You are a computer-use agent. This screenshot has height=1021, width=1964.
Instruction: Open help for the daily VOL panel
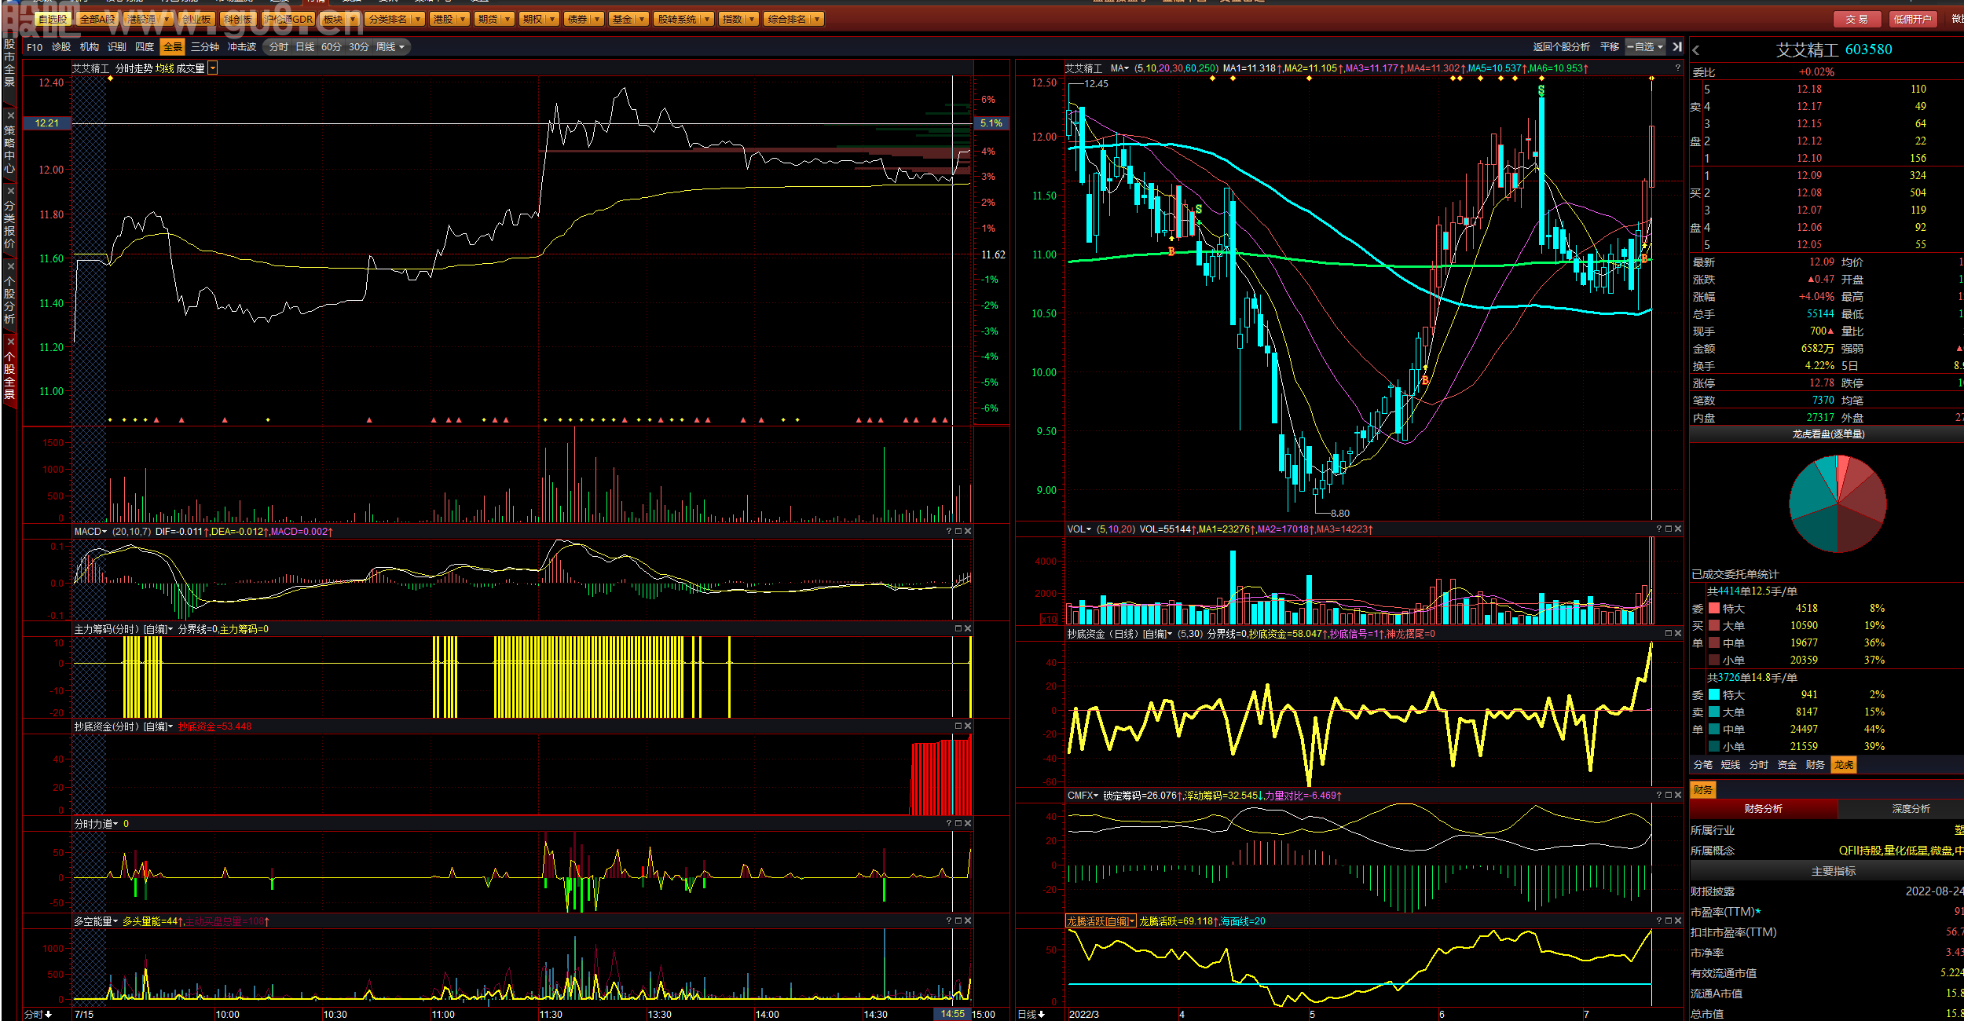click(1659, 529)
